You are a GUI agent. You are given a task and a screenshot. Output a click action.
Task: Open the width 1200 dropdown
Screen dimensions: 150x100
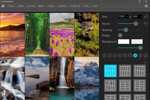[x=123, y=16]
